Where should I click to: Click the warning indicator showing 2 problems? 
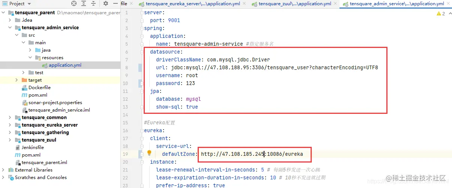click(x=441, y=13)
